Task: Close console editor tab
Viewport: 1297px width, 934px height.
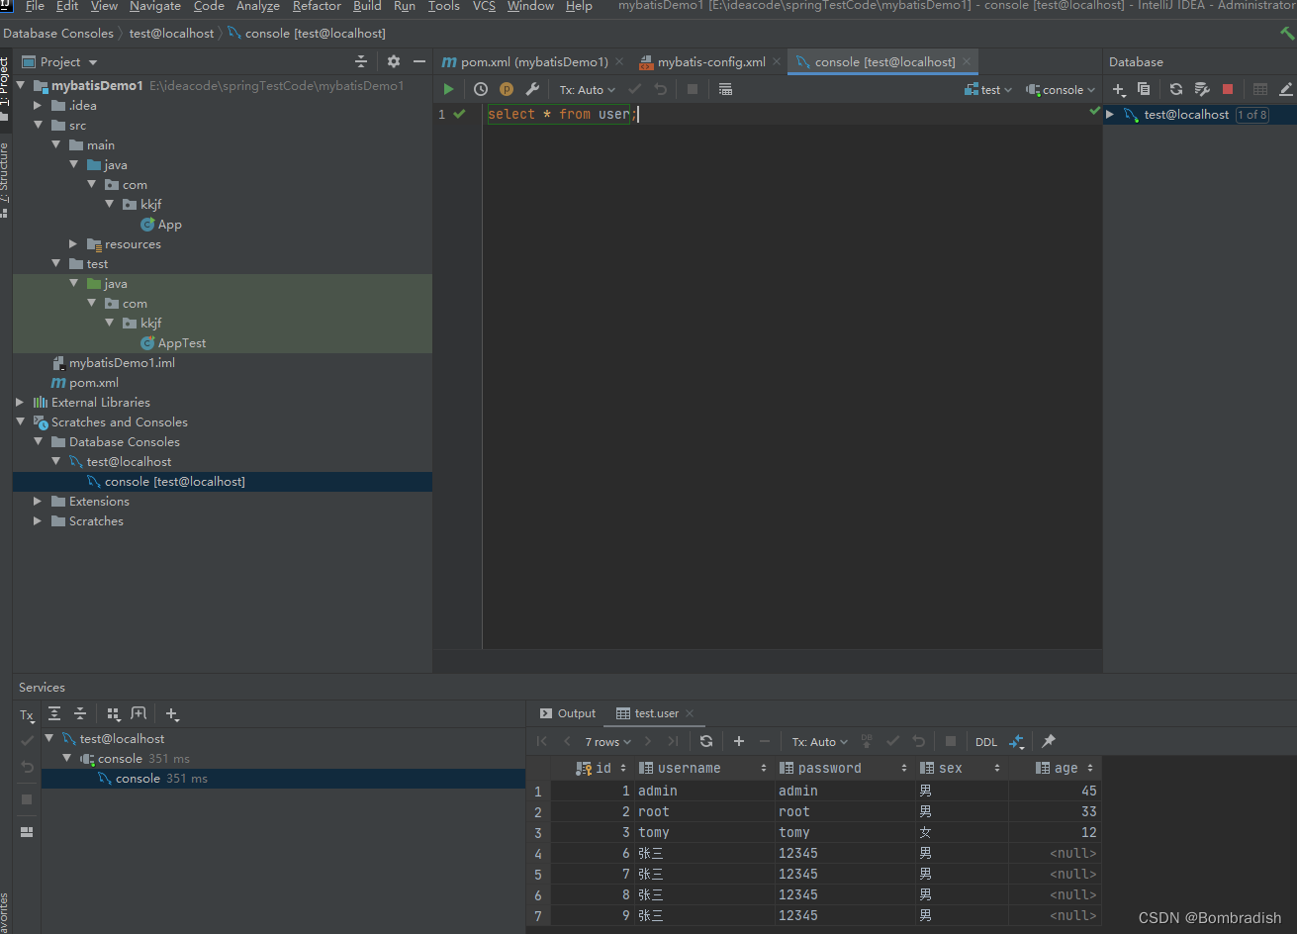Action: [968, 61]
